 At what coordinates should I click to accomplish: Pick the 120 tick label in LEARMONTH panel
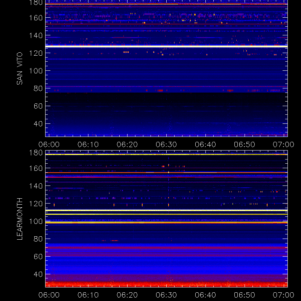pyautogui.click(x=36, y=204)
